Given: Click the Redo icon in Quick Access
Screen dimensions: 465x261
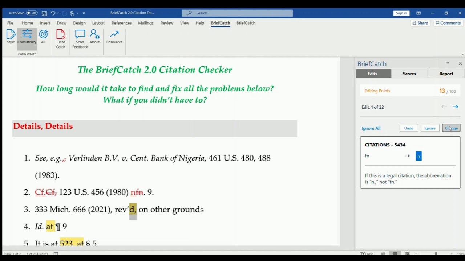Looking at the screenshot, I should click(64, 13).
